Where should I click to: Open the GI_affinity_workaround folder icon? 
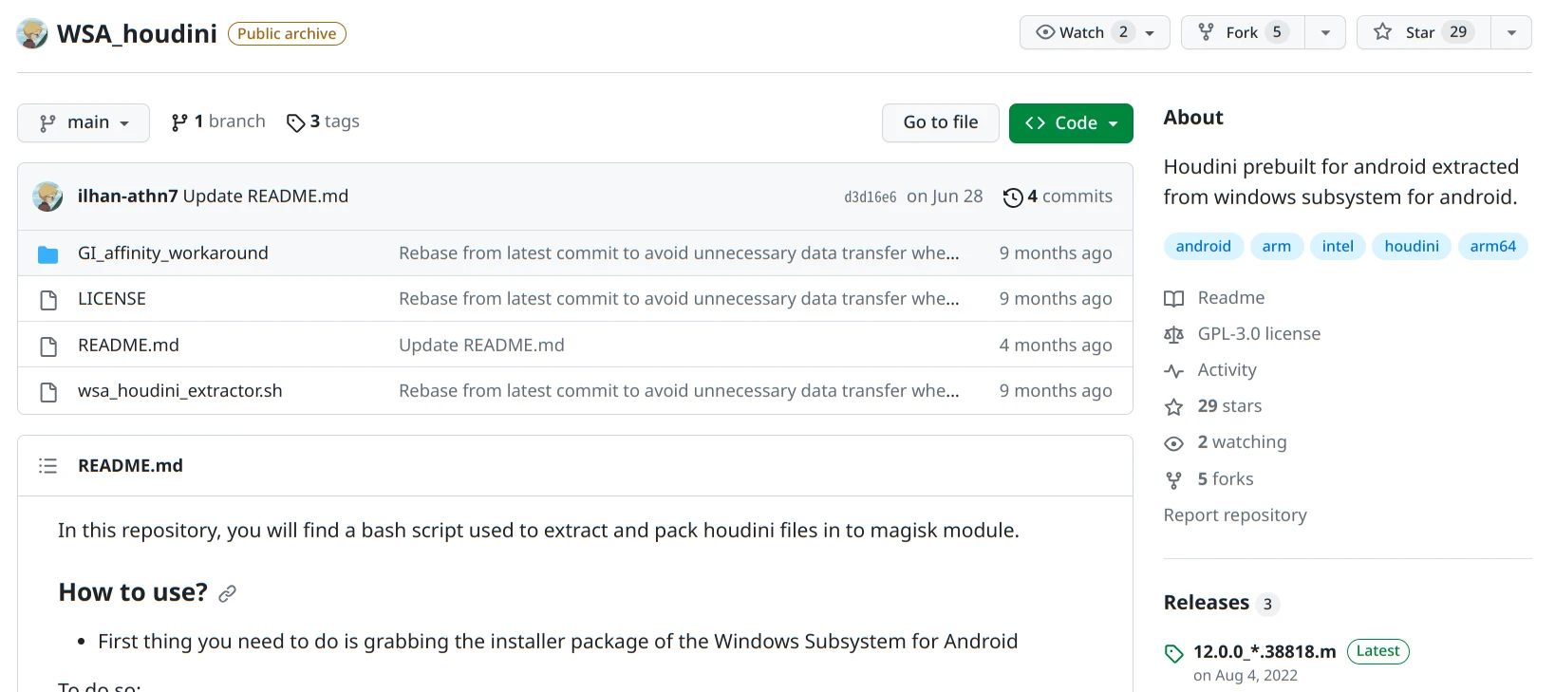(48, 254)
